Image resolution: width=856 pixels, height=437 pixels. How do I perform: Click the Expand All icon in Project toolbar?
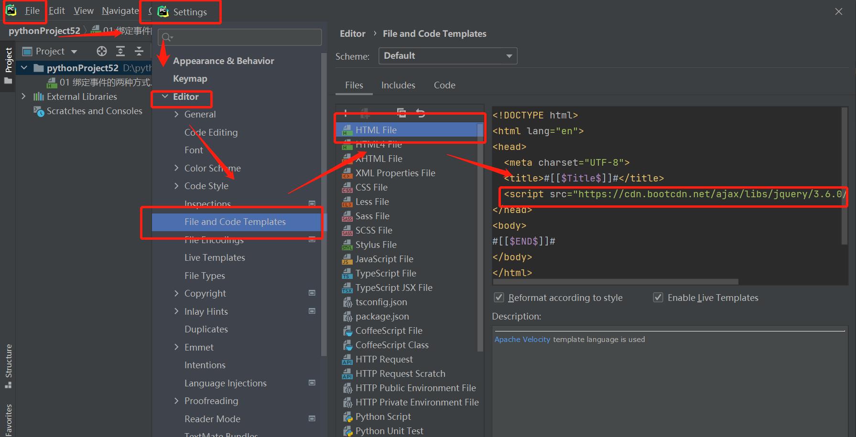[120, 51]
